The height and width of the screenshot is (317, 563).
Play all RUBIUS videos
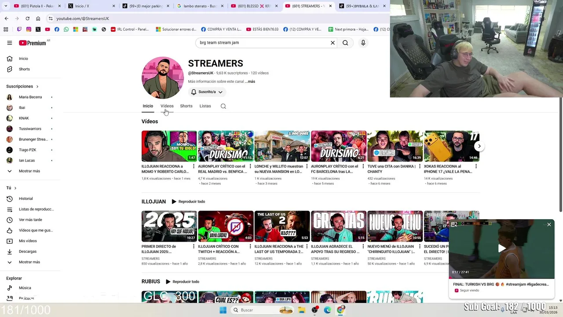tap(183, 282)
